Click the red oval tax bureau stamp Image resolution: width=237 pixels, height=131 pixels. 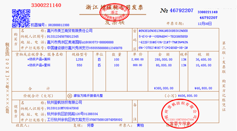(x=115, y=13)
